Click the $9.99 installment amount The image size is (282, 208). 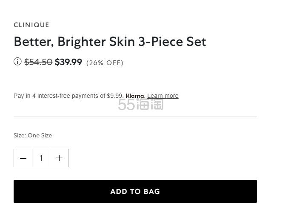tap(115, 96)
